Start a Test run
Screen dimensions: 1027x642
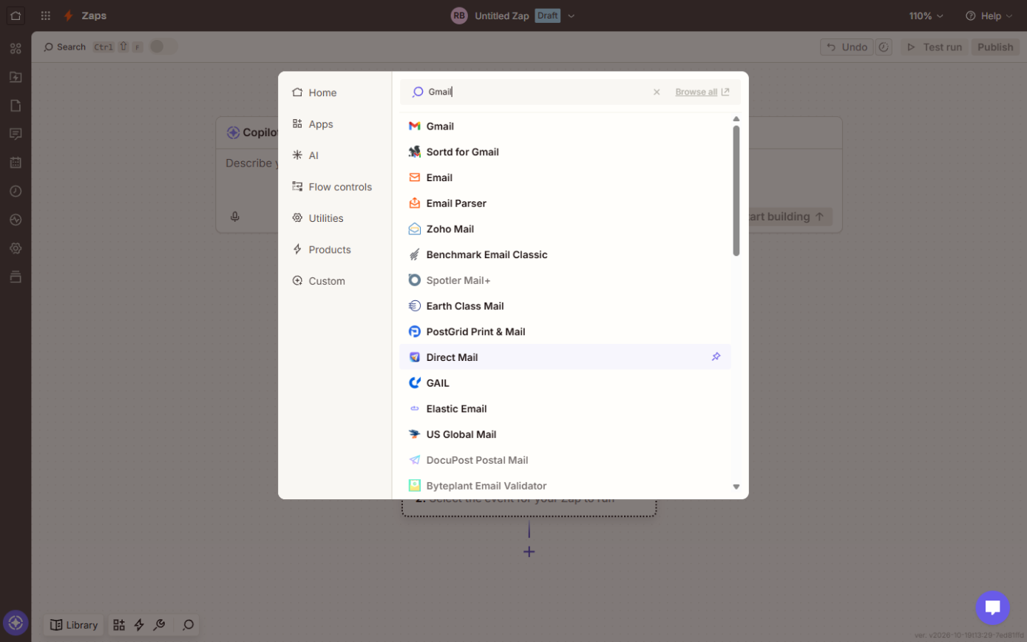(x=935, y=47)
